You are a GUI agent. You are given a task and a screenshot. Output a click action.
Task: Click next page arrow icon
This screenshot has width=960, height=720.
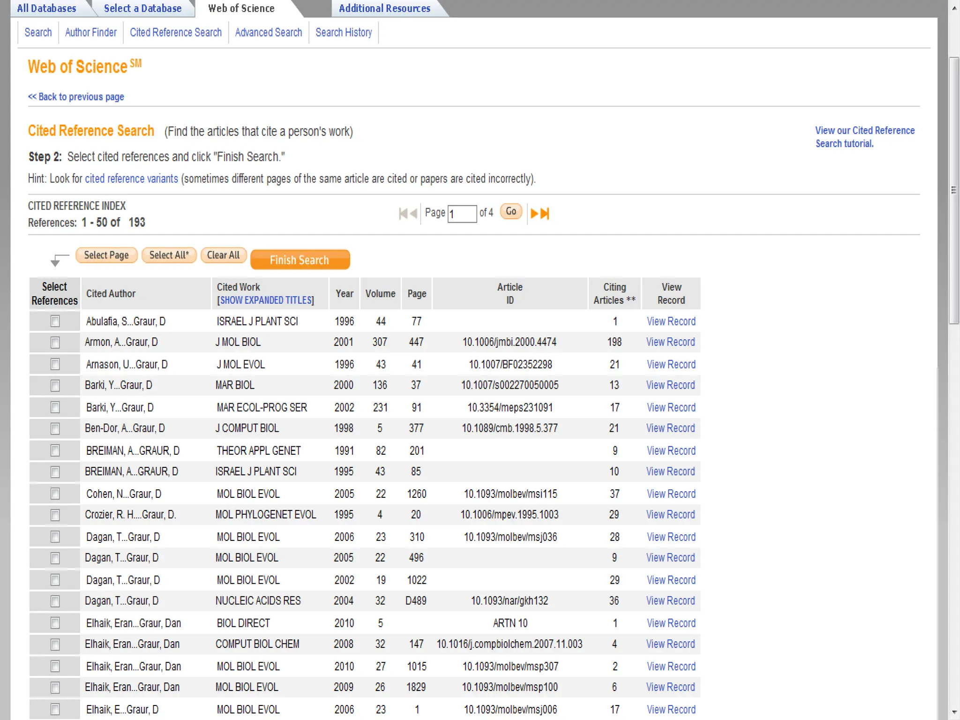pyautogui.click(x=534, y=214)
